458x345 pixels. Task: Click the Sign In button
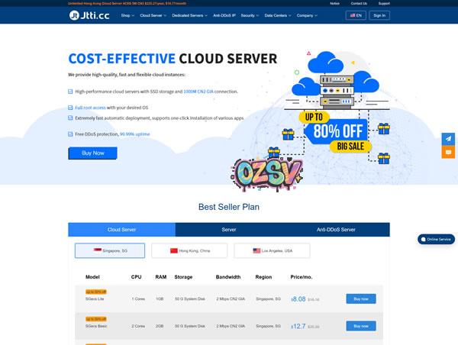coord(379,15)
